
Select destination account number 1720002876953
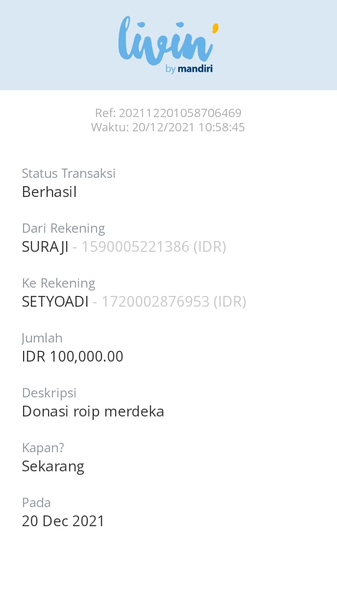point(155,302)
